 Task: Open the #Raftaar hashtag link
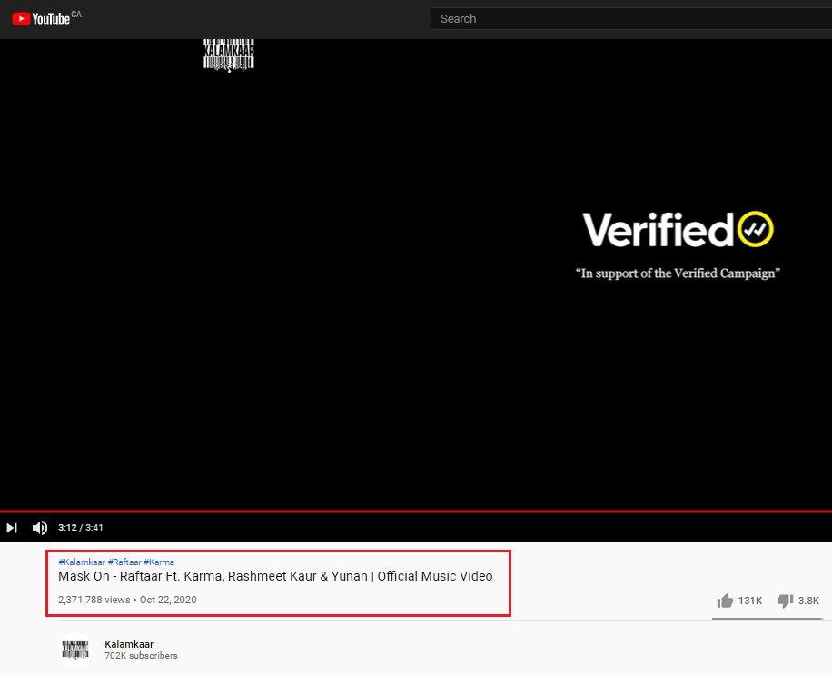pyautogui.click(x=124, y=562)
